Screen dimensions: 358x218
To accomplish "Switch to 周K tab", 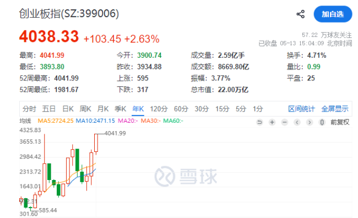I will [x=85, y=109].
